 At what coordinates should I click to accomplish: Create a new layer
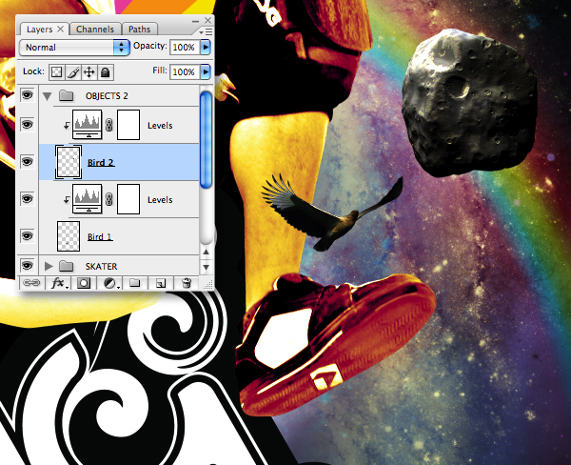[x=161, y=283]
